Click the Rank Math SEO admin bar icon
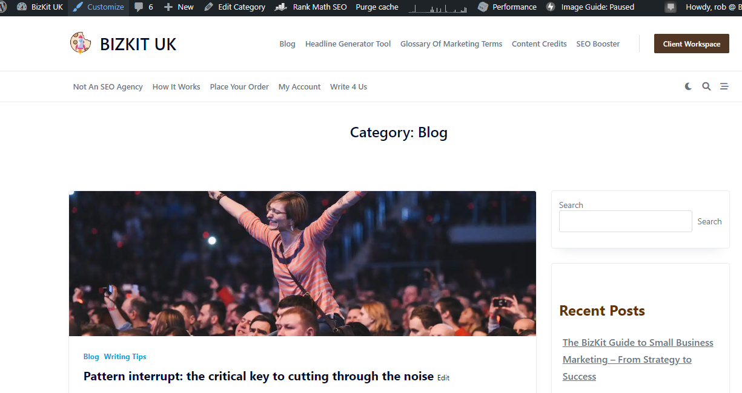This screenshot has width=742, height=393. [x=280, y=7]
